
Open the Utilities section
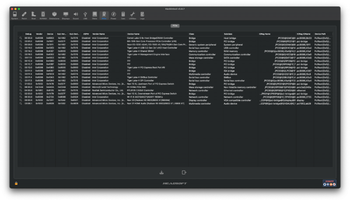[x=133, y=16]
